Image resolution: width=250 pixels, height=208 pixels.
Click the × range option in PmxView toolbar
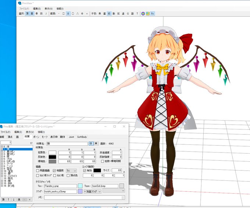(x=87, y=14)
